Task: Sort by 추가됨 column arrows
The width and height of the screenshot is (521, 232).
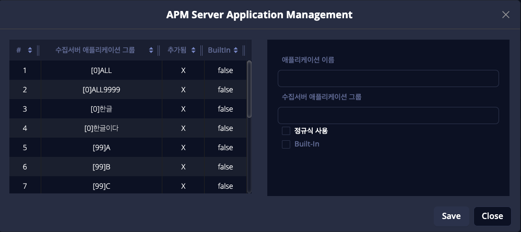Action: point(193,50)
